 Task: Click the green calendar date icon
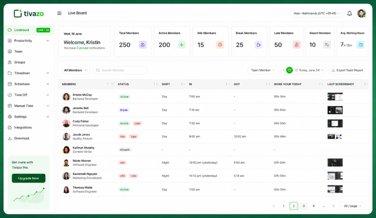(289, 70)
